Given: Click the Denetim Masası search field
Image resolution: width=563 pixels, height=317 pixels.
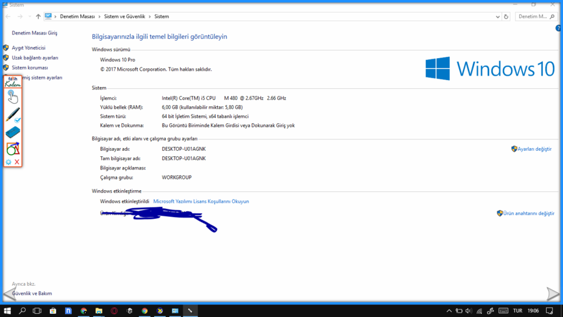Looking at the screenshot, I should 532,16.
